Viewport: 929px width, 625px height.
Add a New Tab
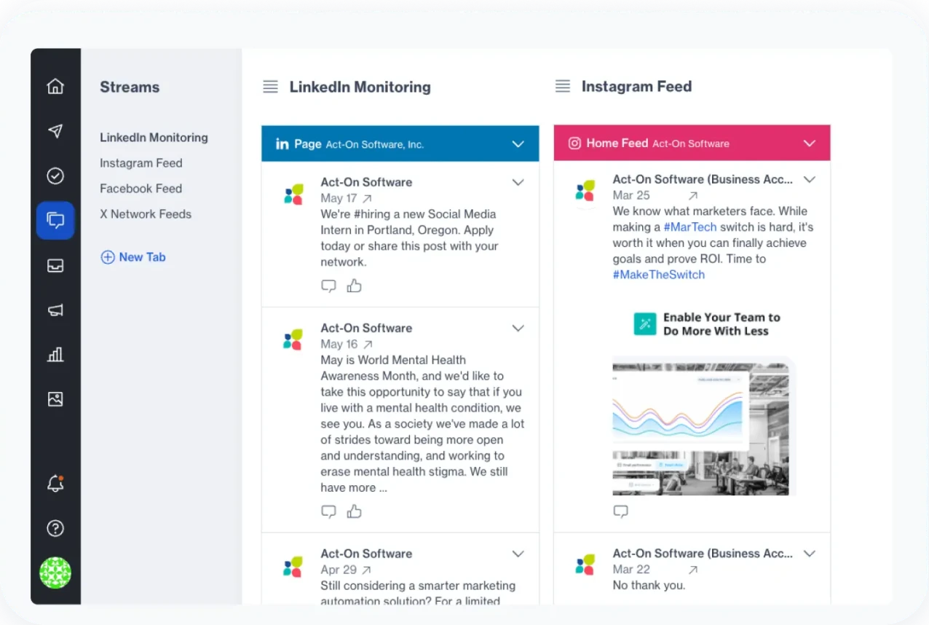click(133, 257)
